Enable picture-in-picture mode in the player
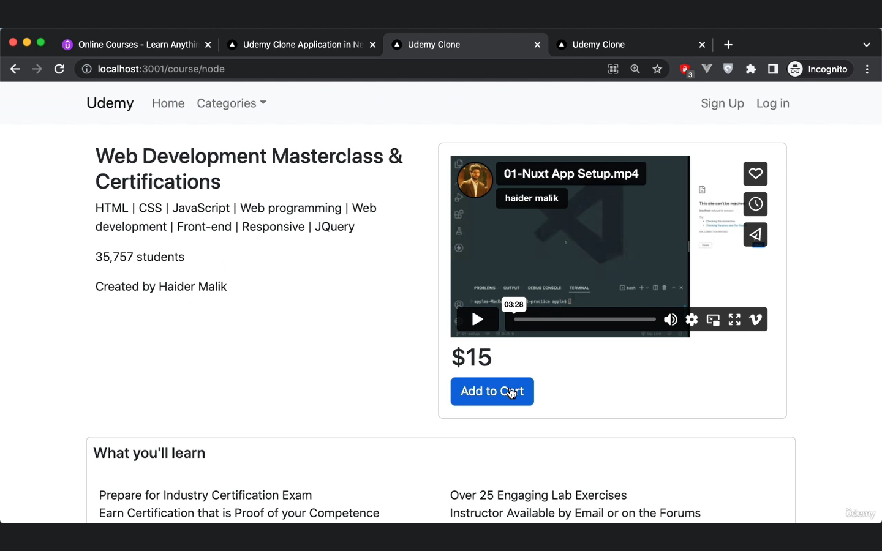This screenshot has width=882, height=551. (713, 320)
